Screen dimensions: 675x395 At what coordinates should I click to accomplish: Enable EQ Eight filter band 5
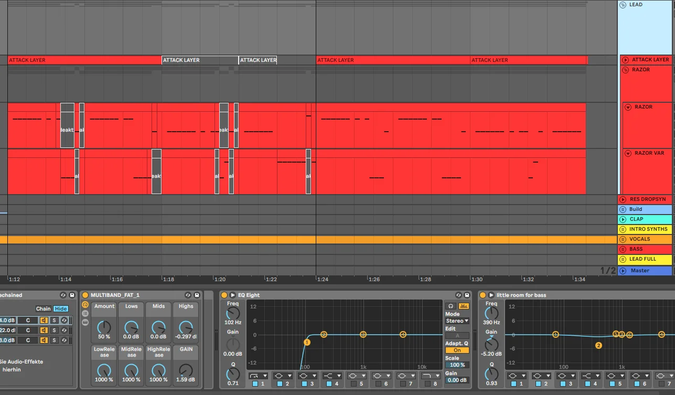(353, 384)
